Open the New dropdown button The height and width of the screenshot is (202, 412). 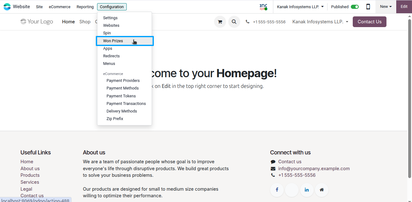[x=386, y=7]
